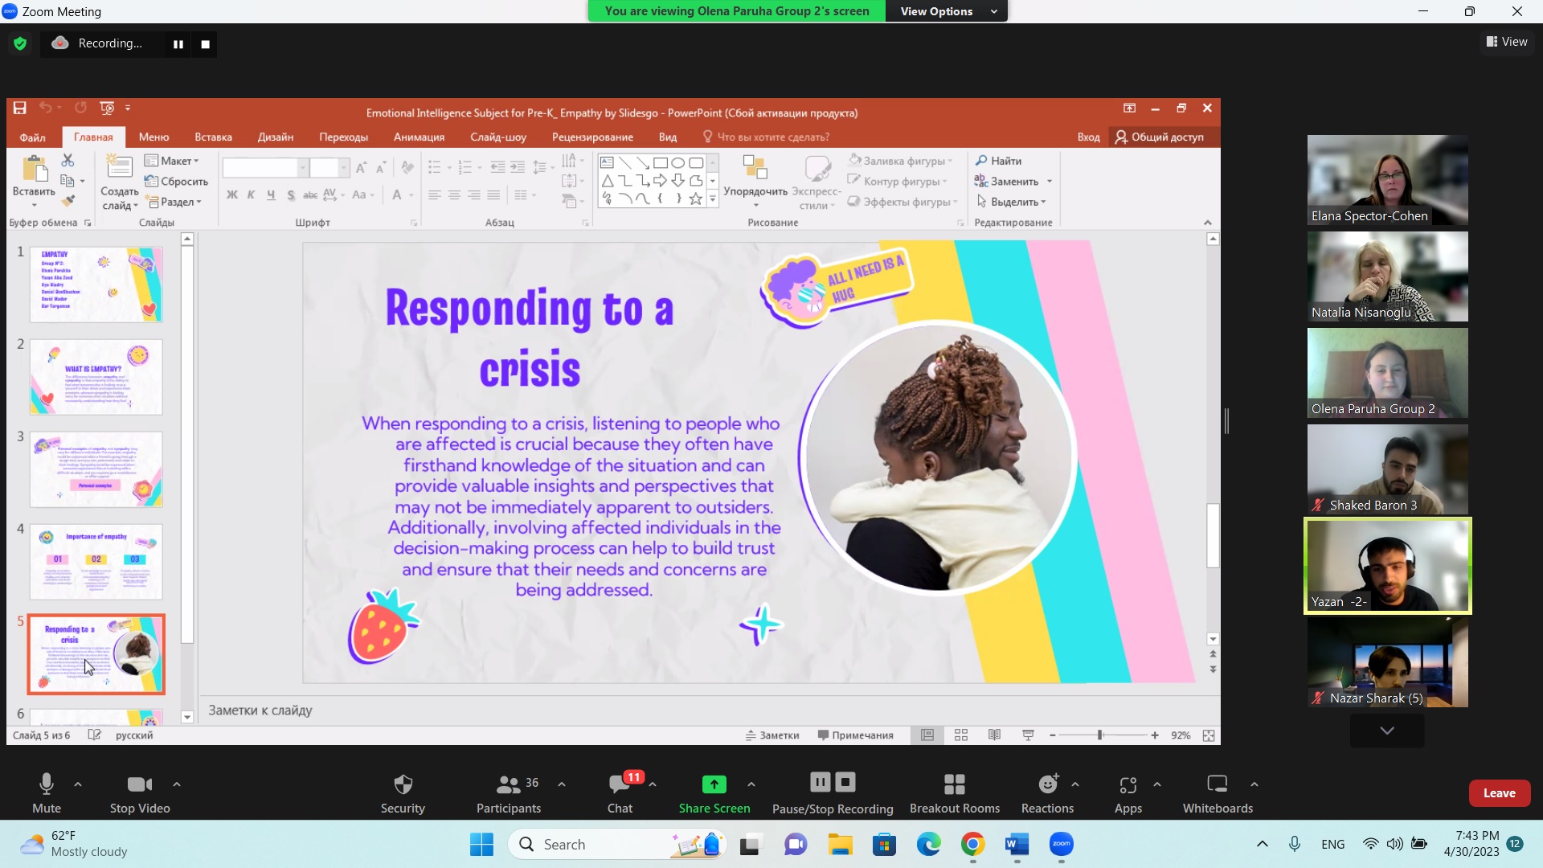This screenshot has height=868, width=1543.
Task: Select slide 4 Importance of empathy thumbnail
Action: click(96, 562)
